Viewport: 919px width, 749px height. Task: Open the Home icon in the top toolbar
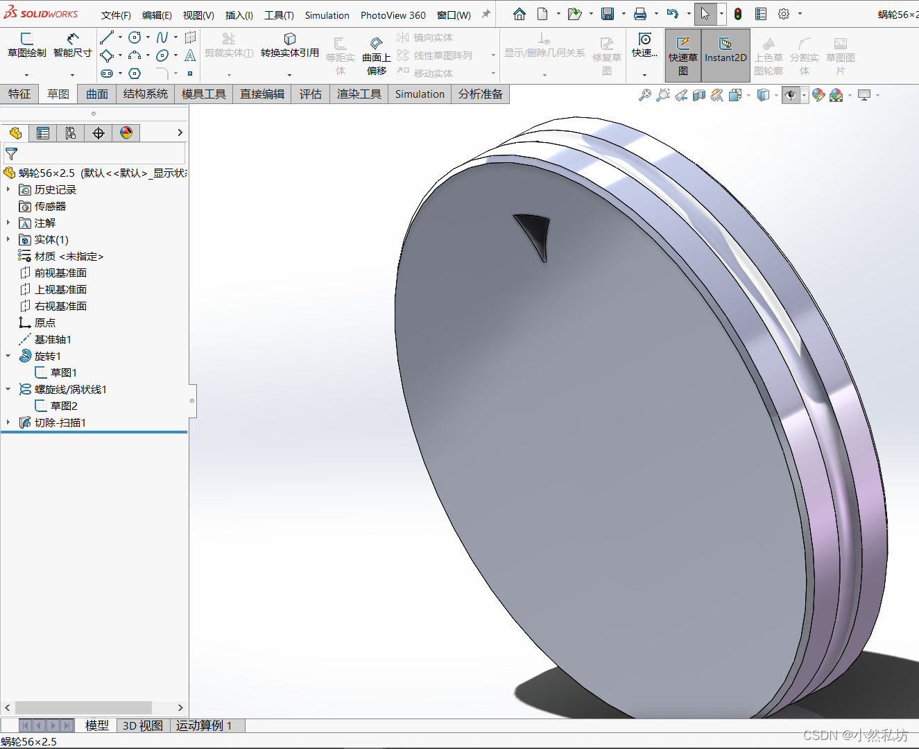pos(519,14)
